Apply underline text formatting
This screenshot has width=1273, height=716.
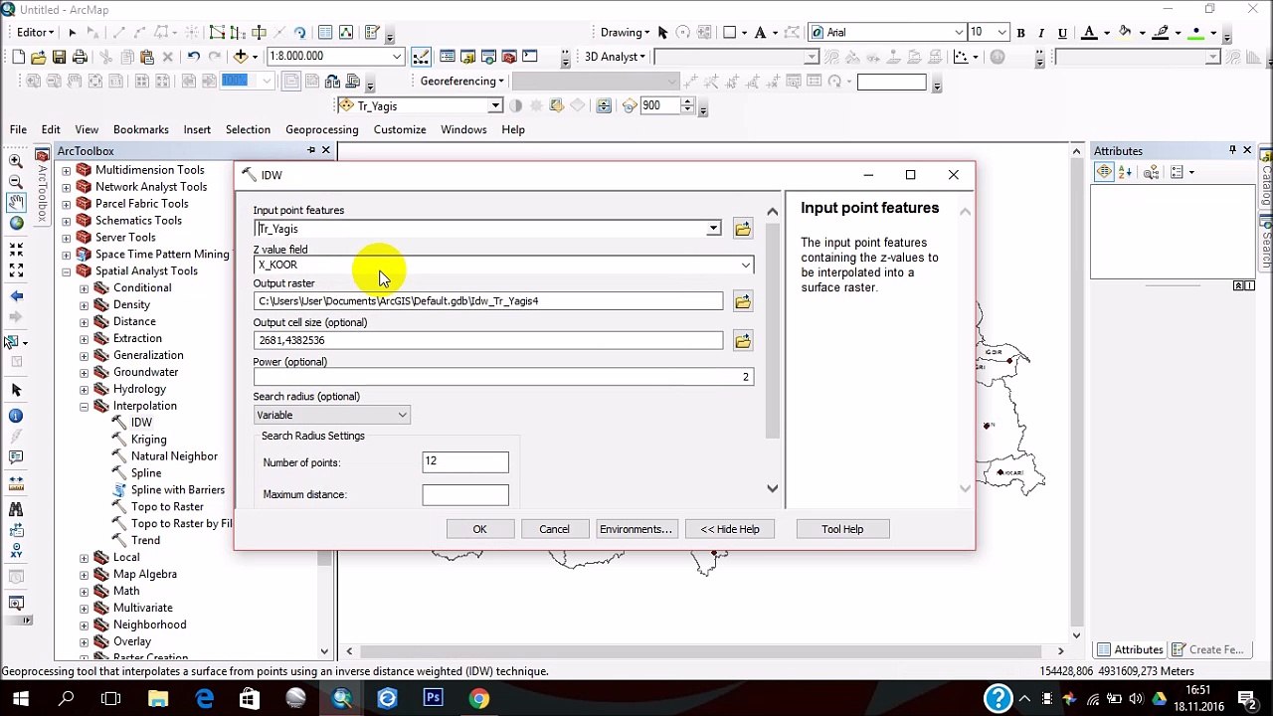(x=1062, y=33)
